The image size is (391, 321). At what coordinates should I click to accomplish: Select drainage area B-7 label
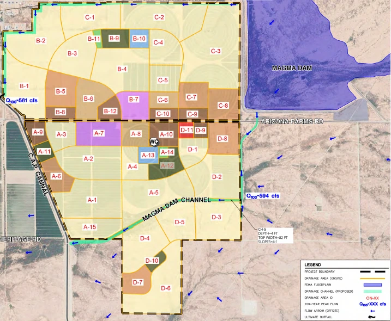pos(134,99)
